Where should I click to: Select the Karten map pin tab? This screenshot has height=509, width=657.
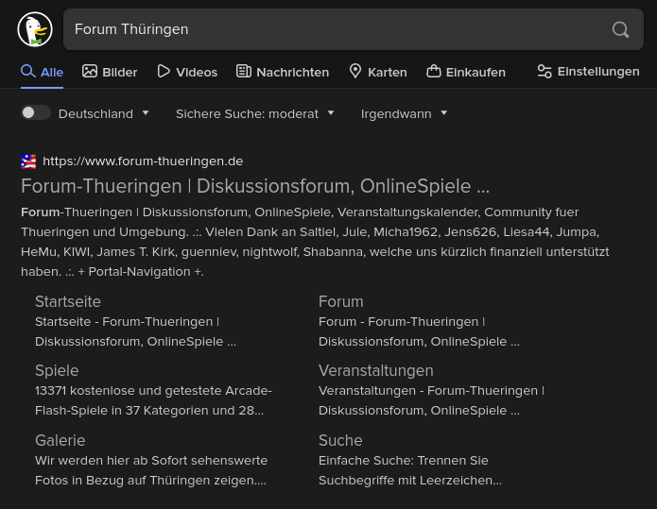tap(378, 72)
